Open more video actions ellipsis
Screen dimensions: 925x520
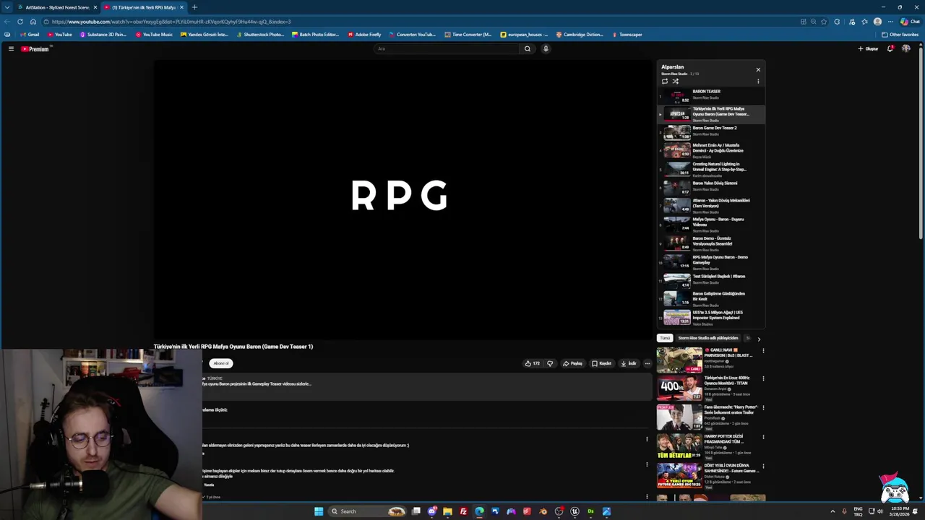tap(647, 363)
